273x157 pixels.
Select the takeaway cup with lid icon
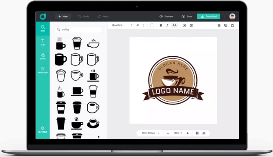pos(77,44)
